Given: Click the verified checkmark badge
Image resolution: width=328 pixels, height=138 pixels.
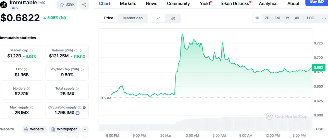Looking at the screenshot, I should pos(84,107).
